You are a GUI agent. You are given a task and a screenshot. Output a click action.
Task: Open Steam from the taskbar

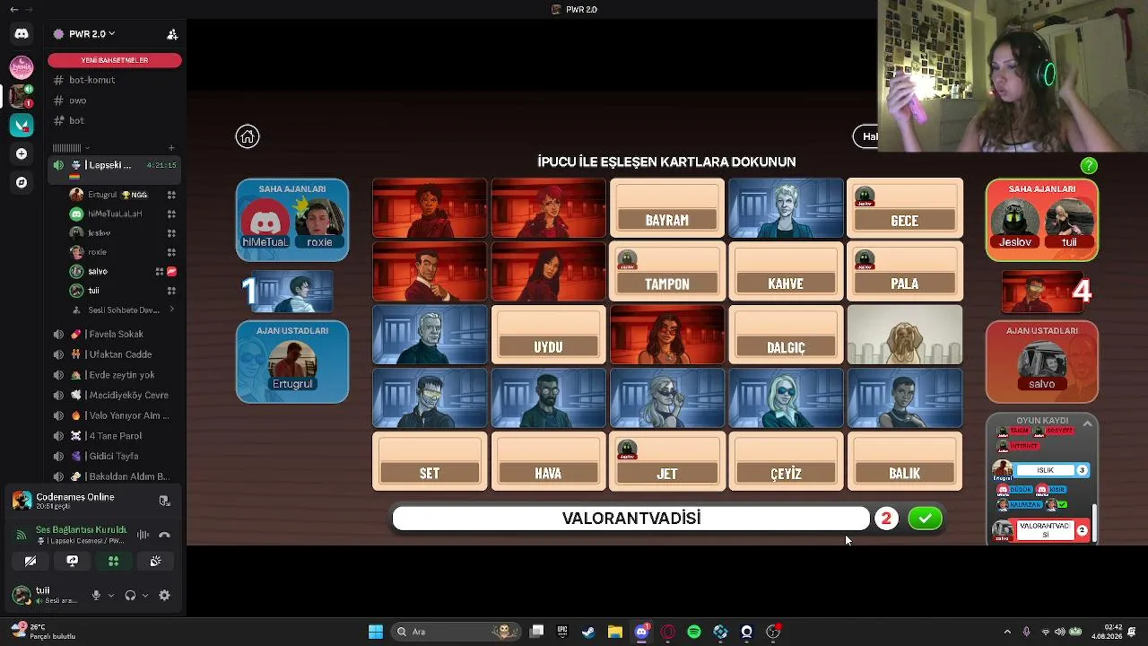pos(588,632)
